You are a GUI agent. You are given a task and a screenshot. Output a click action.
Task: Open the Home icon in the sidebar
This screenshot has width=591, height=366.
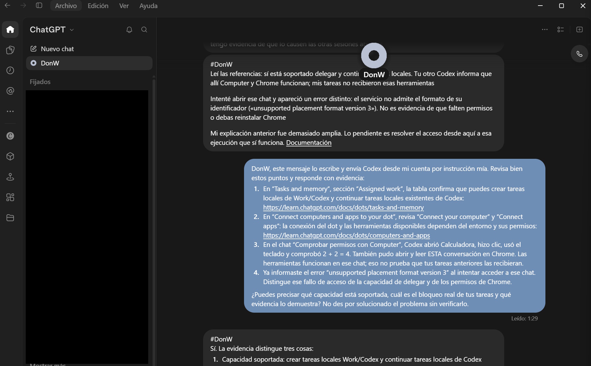coord(10,29)
